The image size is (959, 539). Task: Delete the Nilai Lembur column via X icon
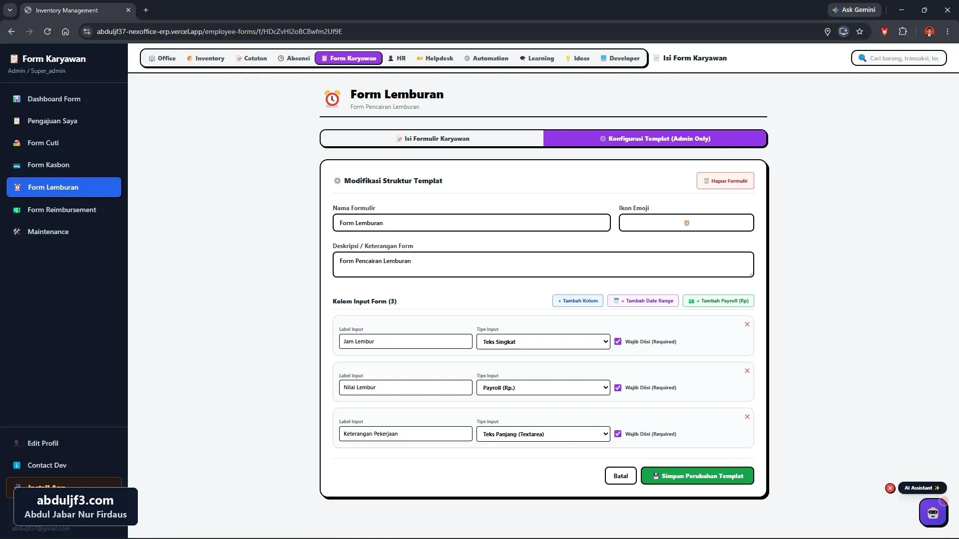point(747,371)
